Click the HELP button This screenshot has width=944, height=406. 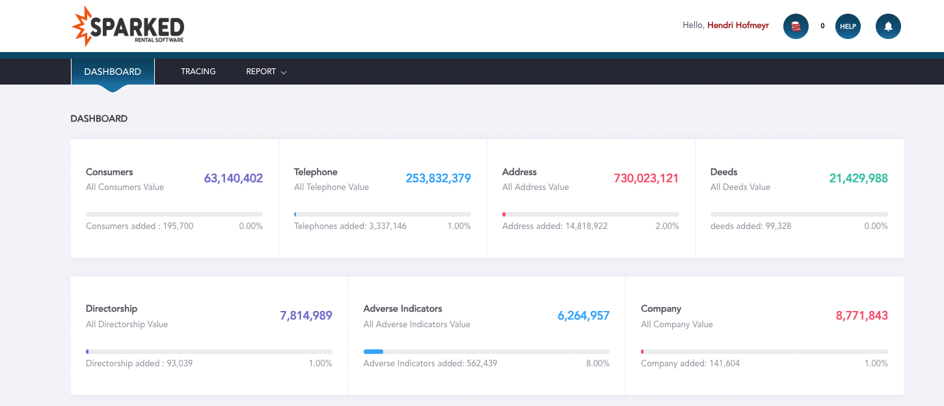[848, 26]
